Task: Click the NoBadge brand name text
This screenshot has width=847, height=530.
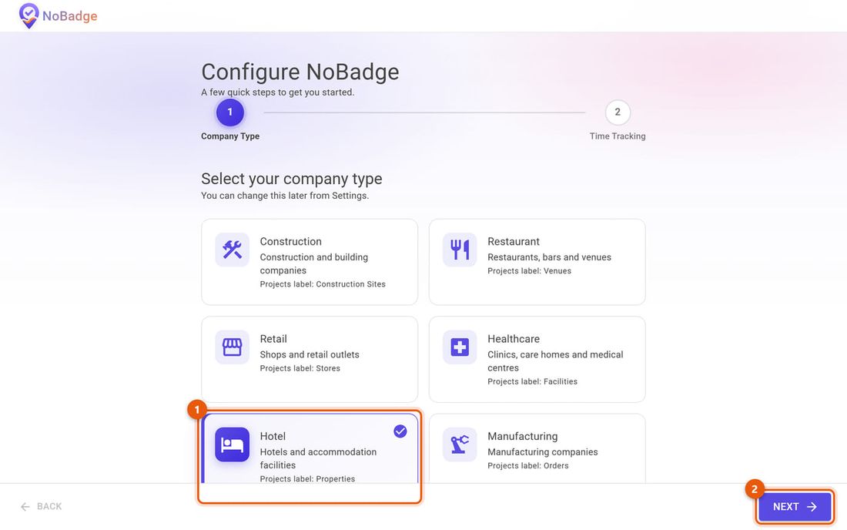Action: click(69, 16)
